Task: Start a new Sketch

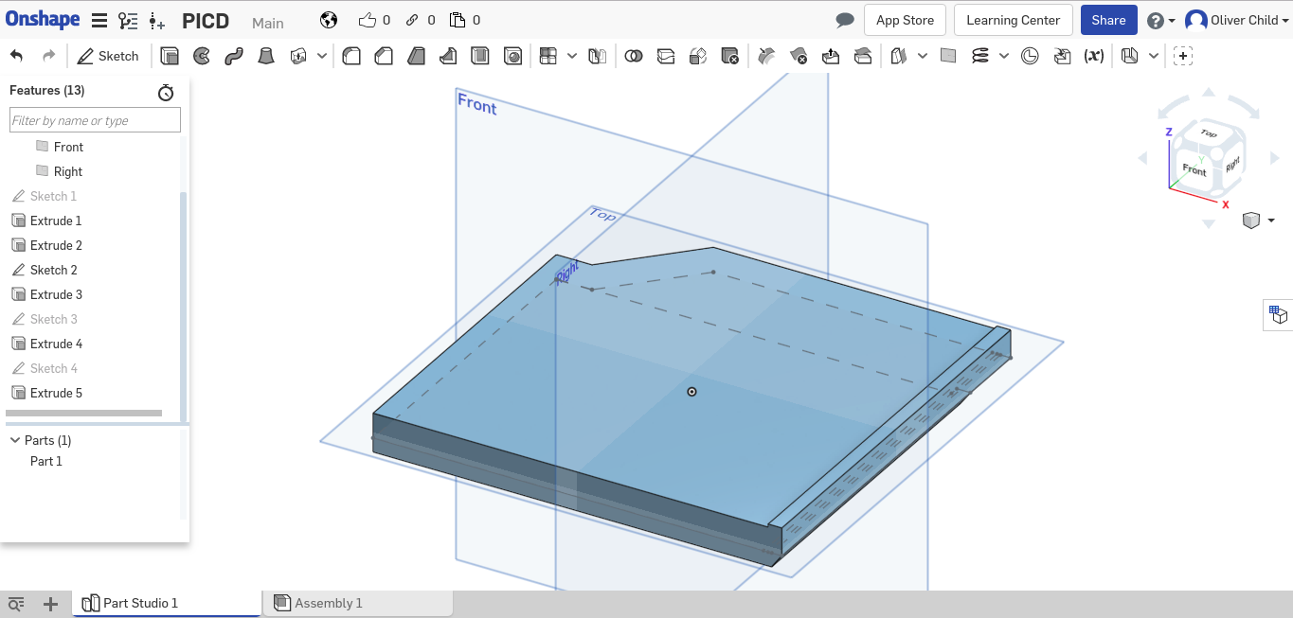Action: [x=107, y=56]
